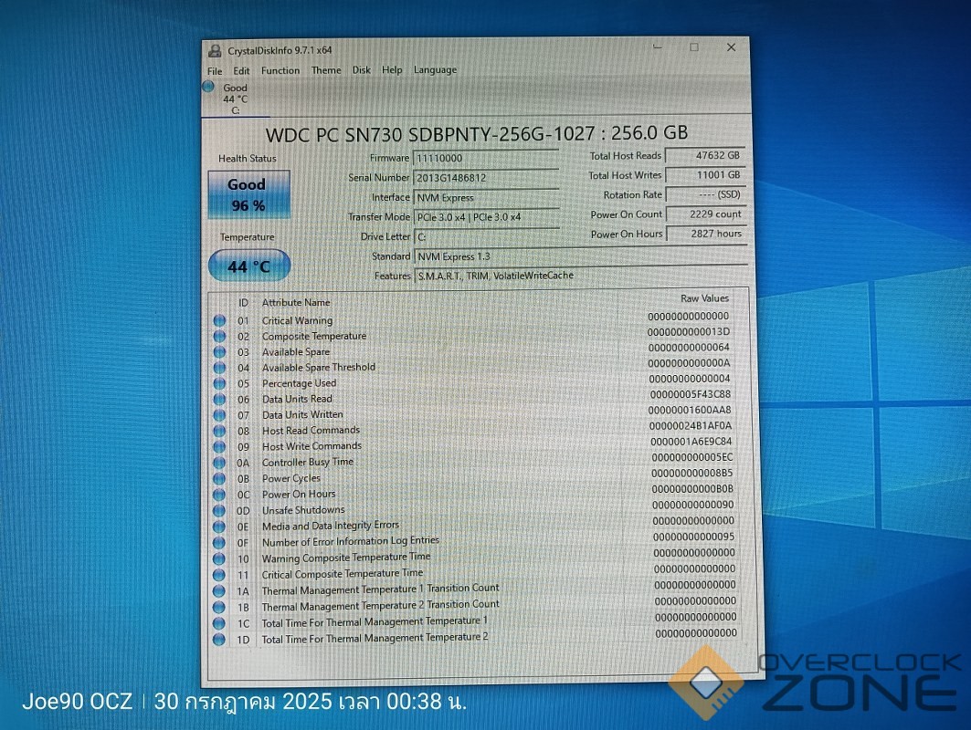
Task: Minimize the CrystalDiskInfo window
Action: (657, 47)
